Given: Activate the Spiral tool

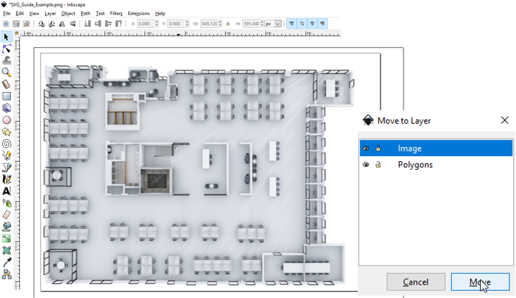Looking at the screenshot, I should (x=7, y=144).
